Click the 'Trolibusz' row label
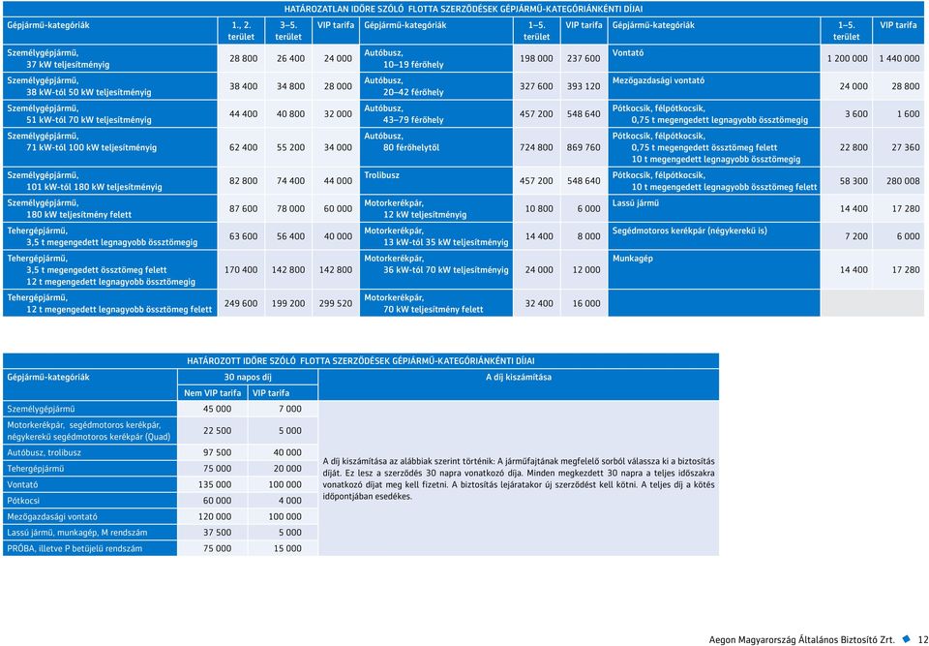 tap(381, 175)
